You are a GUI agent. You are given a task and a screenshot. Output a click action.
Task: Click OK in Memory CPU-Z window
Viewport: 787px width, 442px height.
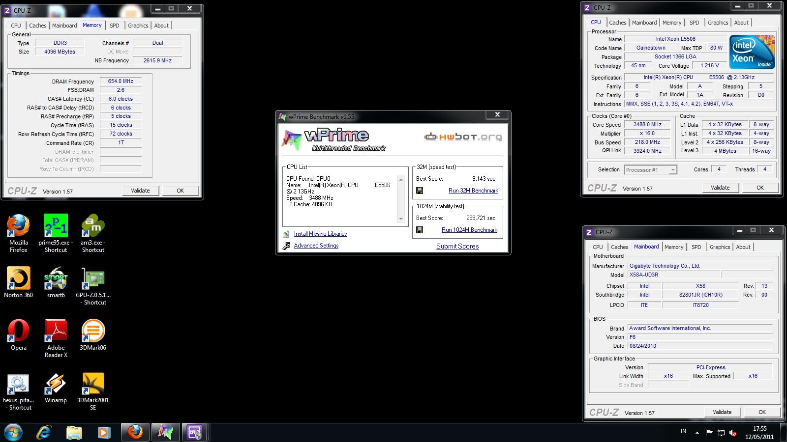(x=181, y=191)
